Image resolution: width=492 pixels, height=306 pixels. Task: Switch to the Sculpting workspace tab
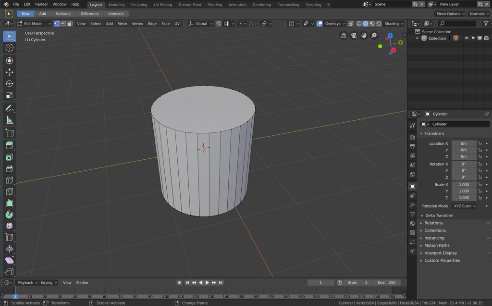139,5
